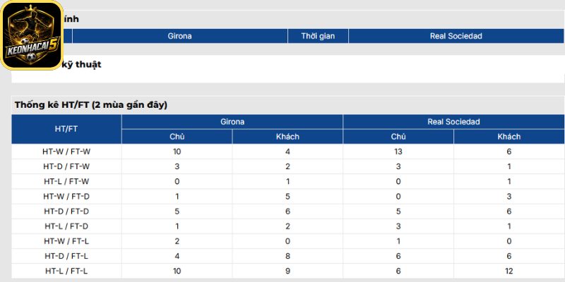Click the HT-D / FT-W row label
The height and width of the screenshot is (282, 565).
(x=66, y=166)
